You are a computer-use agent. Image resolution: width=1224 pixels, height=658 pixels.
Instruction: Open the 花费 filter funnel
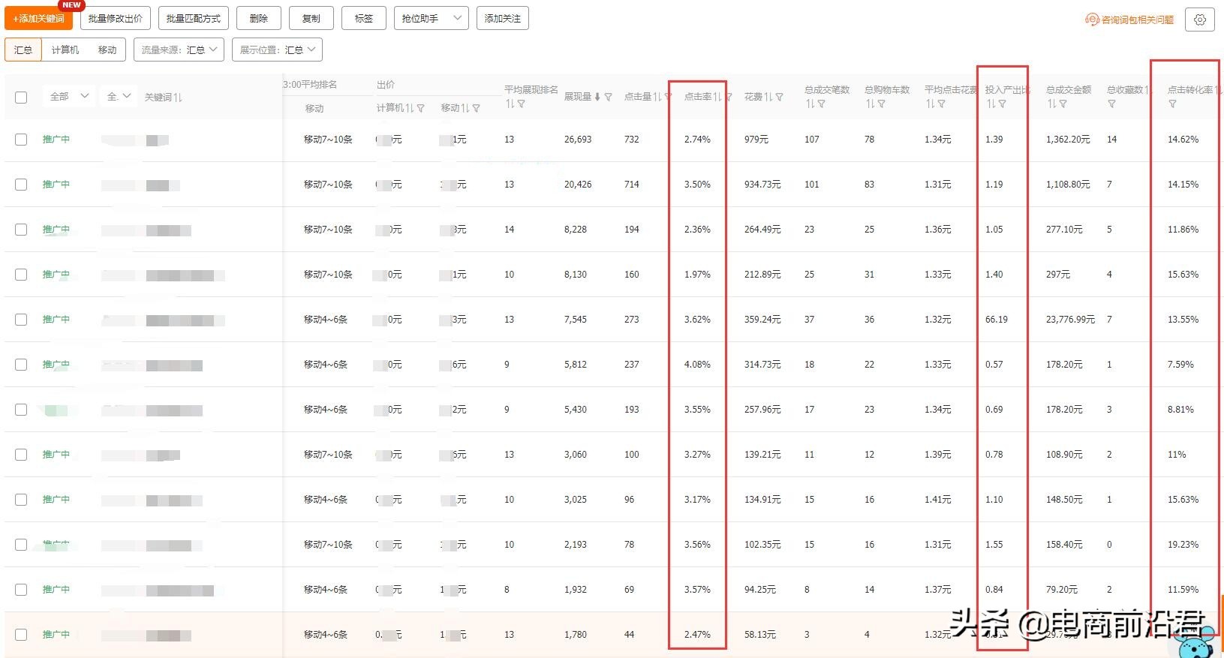click(x=779, y=97)
